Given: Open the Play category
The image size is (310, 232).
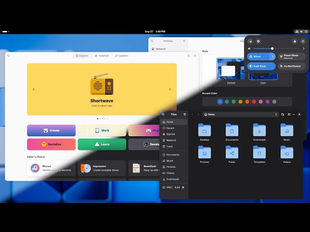Looking at the screenshot, I should tap(144, 130).
